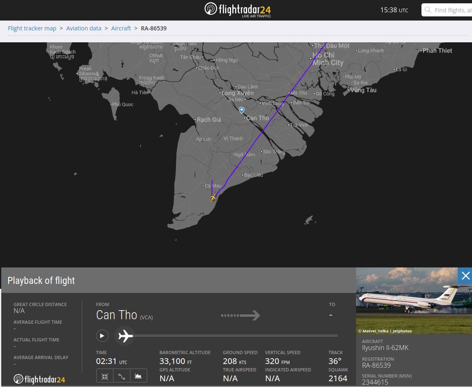Click the search magnifier icon
Viewport: 472px width, 387px height.
tap(428, 10)
